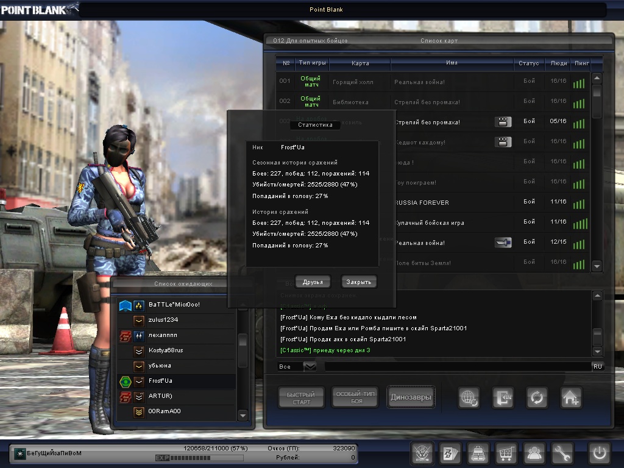Click red clan emblem beside ARTUR)
This screenshot has width=624, height=468.
pyautogui.click(x=126, y=397)
